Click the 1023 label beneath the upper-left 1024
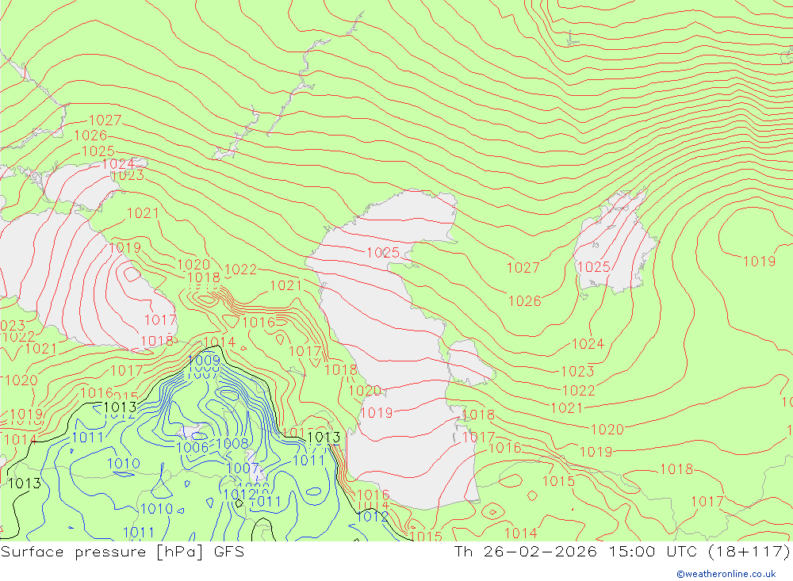This screenshot has height=581, width=793. click(128, 176)
